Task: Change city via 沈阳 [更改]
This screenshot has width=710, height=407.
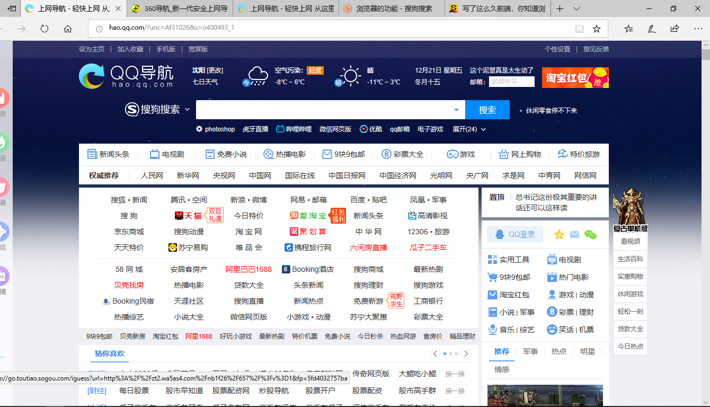Action: coord(207,70)
